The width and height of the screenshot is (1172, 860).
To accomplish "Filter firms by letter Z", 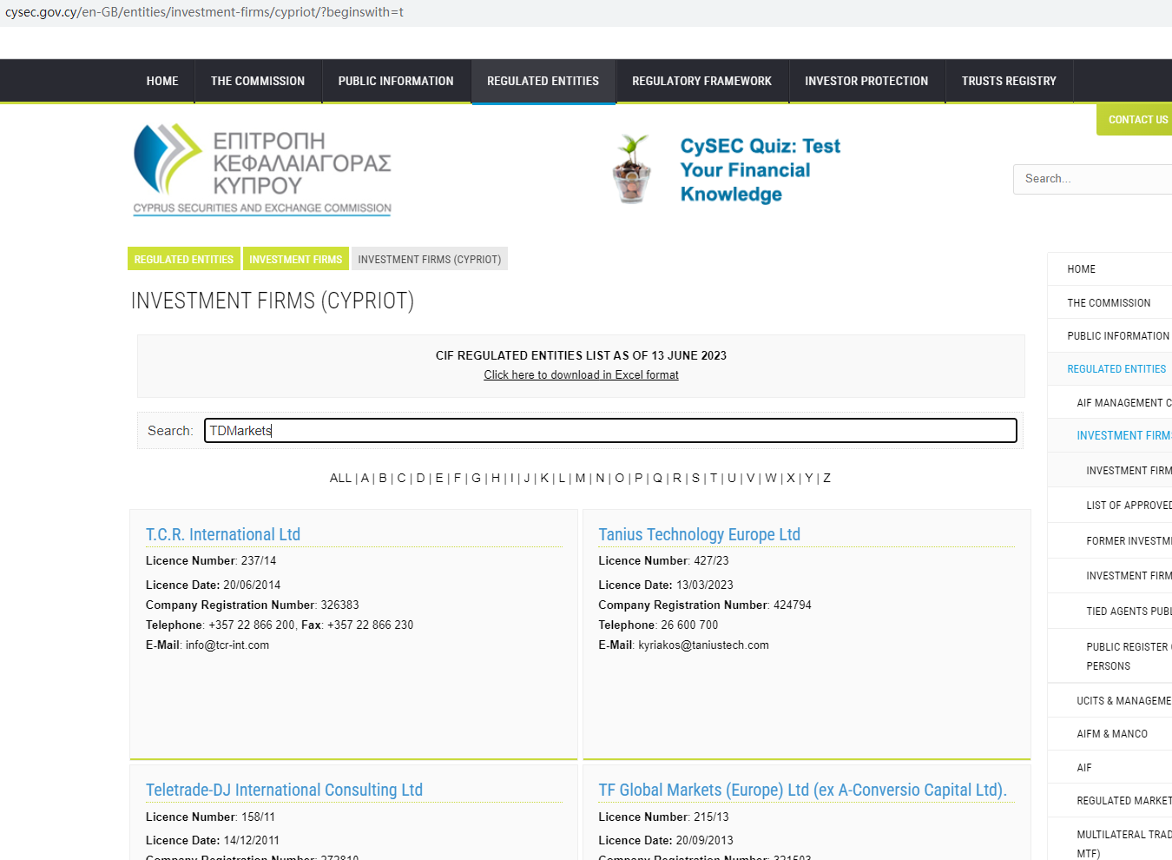I will tap(827, 478).
